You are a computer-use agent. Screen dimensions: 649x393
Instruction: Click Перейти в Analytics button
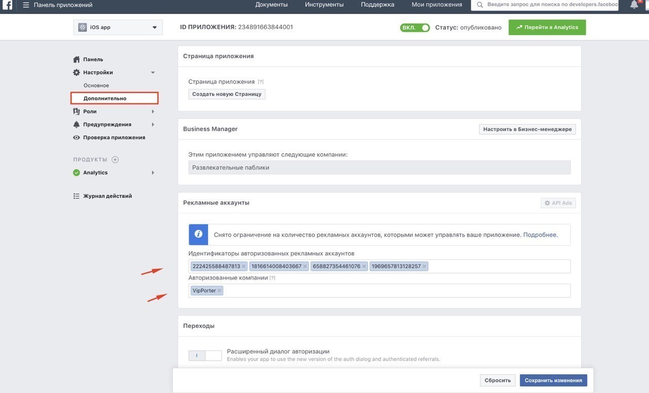(547, 27)
